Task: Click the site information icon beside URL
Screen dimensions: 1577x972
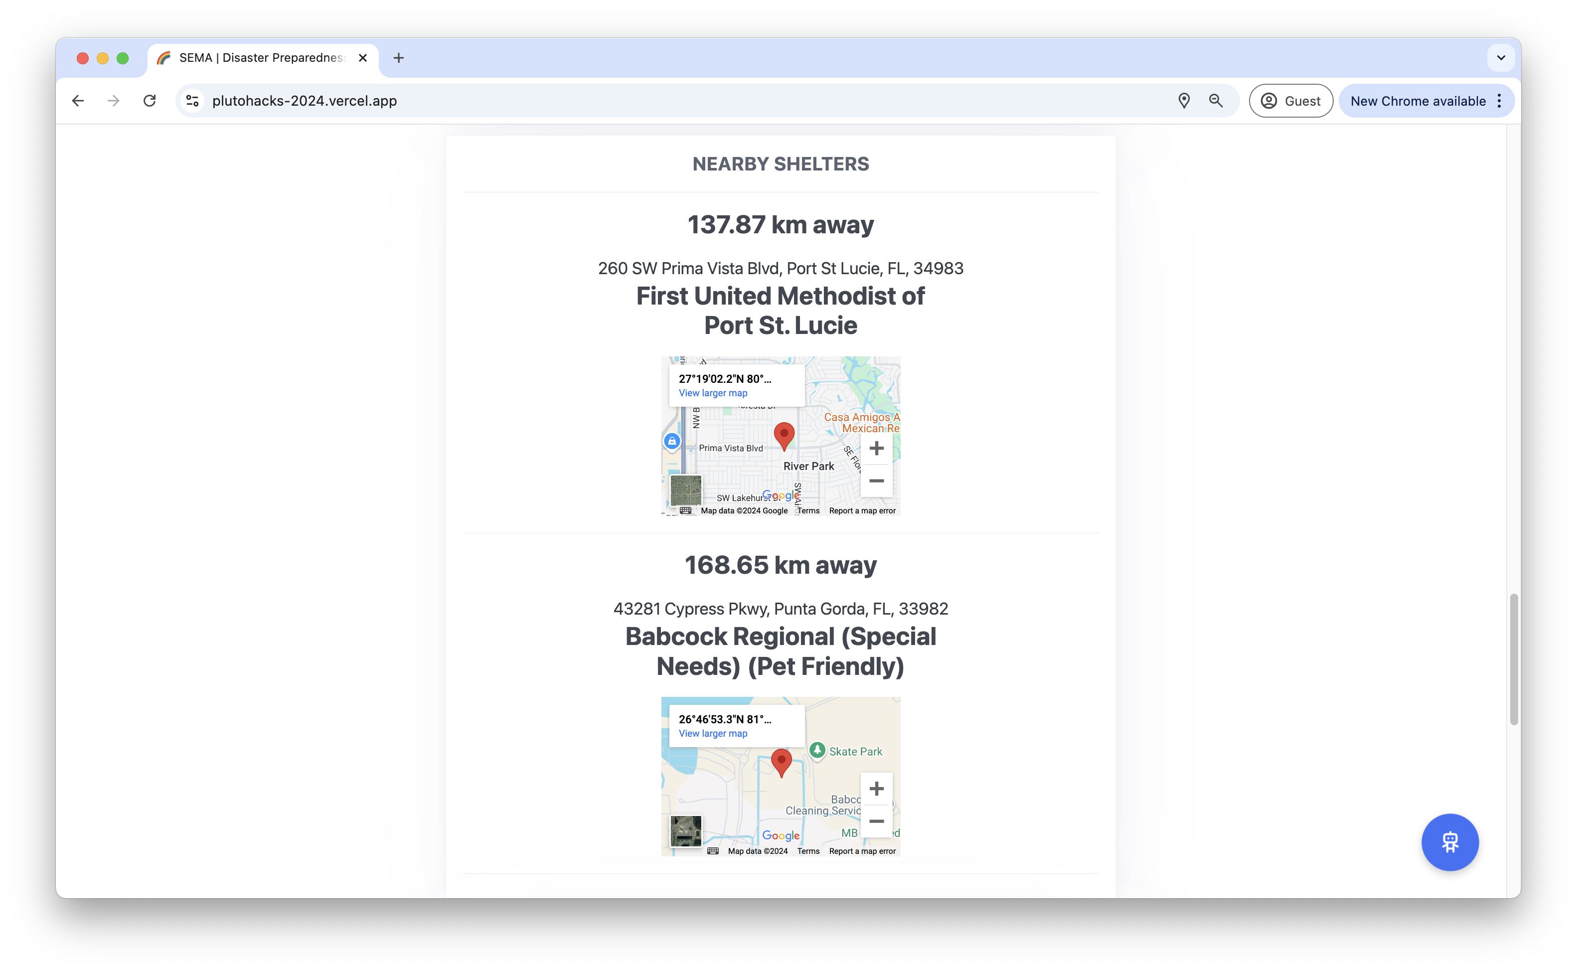Action: 192,101
